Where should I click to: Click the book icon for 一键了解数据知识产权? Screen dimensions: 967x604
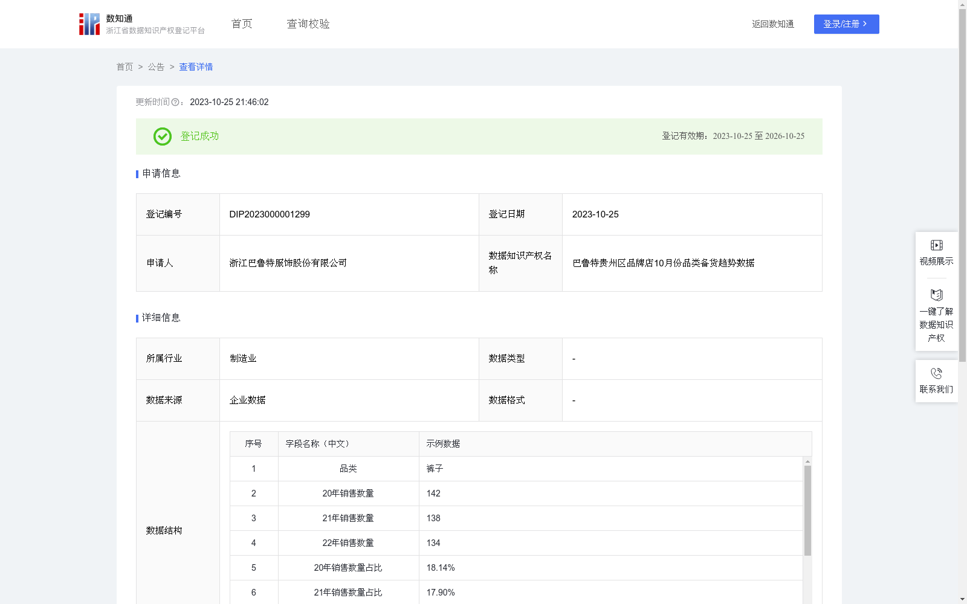coord(936,295)
